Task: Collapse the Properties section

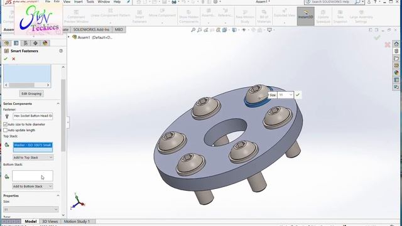Action: 58,195
